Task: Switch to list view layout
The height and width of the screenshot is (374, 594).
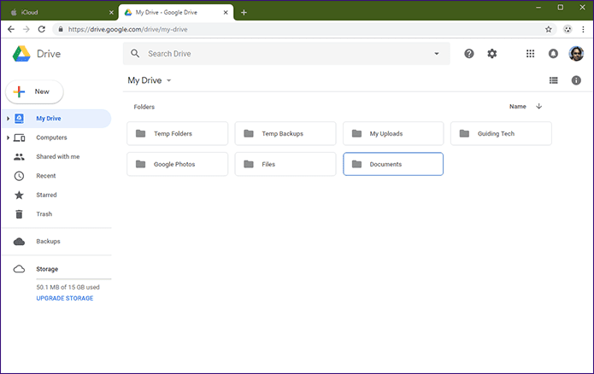Action: coord(554,80)
